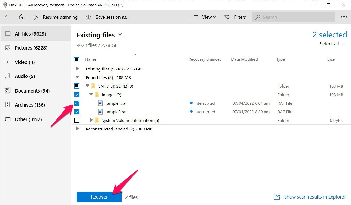Image resolution: width=351 pixels, height=205 pixels.
Task: Click the Images folder icon
Action: (97, 95)
